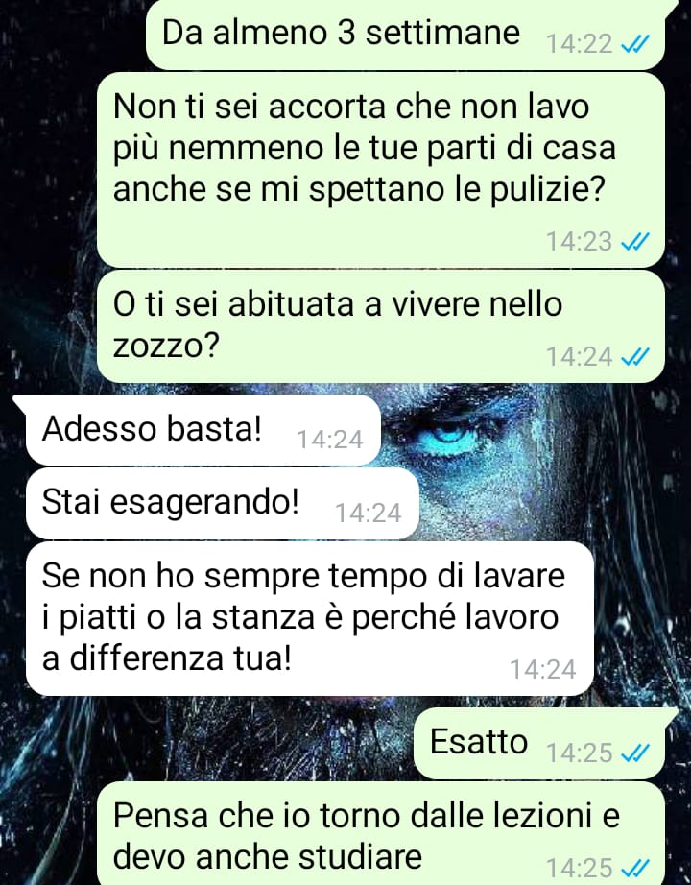Tap read-receipt ticks on 'Da almeno 3 settimane'
Viewport: 691px width, 885px height.
pyautogui.click(x=635, y=43)
